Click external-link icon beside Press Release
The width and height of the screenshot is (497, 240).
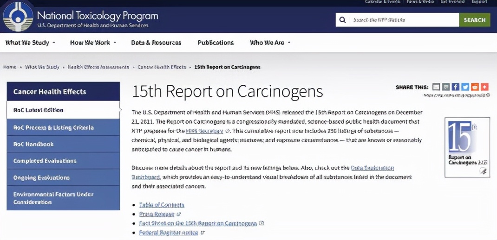[179, 215]
